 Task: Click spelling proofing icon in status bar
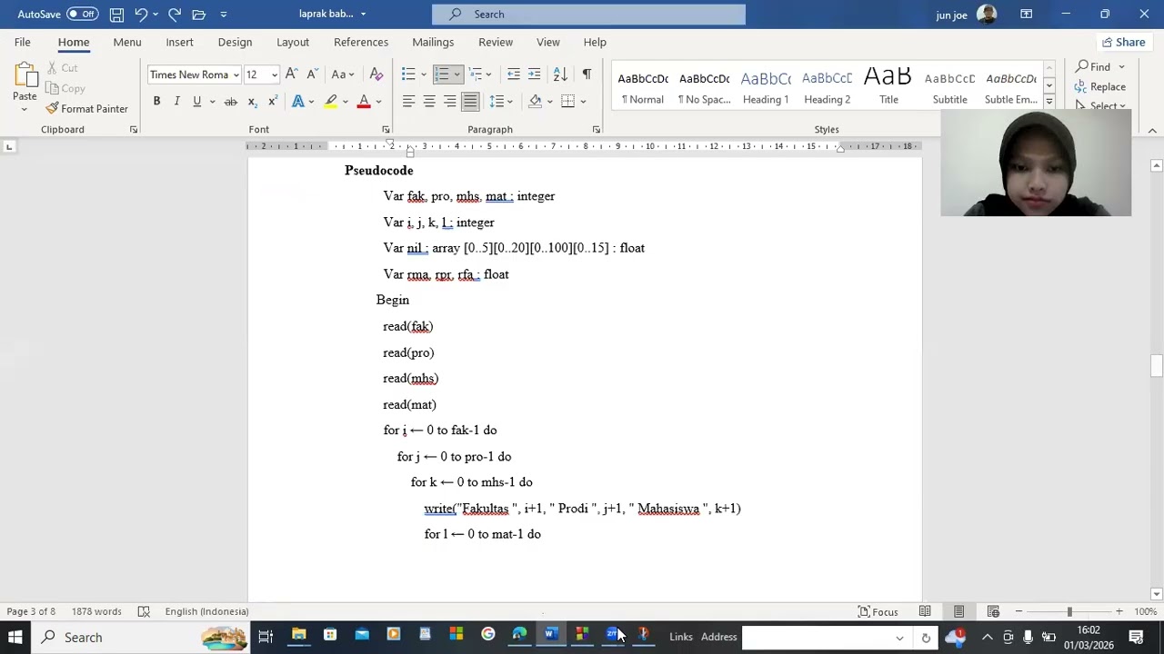[x=143, y=611]
